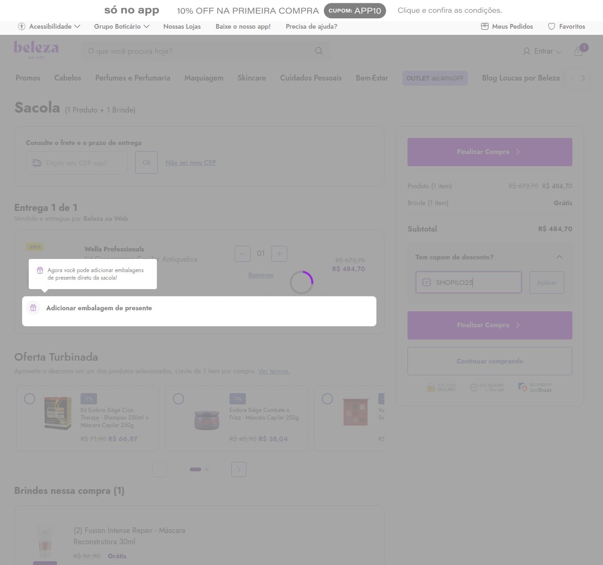Click Nossas Lojas link
The image size is (603, 565).
[x=182, y=26]
